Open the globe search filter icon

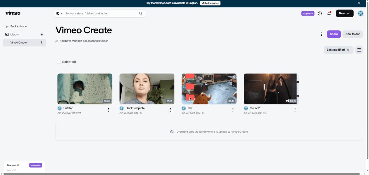58,13
